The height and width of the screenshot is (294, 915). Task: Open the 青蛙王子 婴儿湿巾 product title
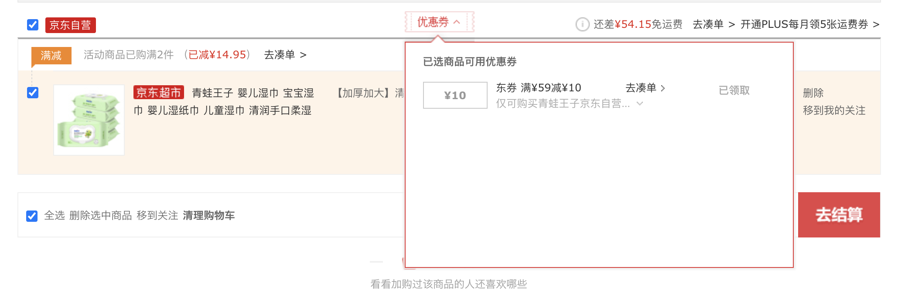coord(224,102)
